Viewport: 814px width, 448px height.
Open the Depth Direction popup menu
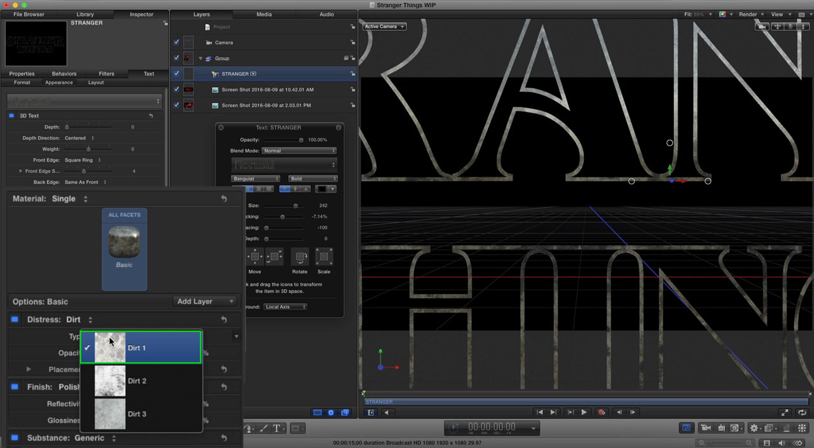tap(79, 138)
